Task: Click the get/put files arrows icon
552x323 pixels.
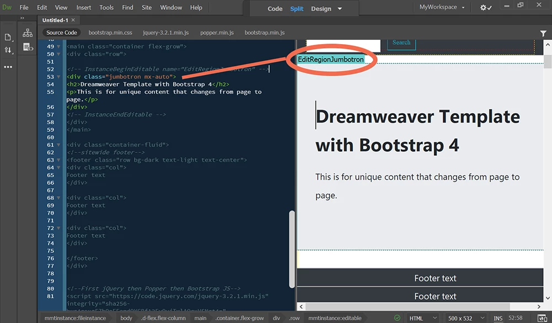Action: 8,50
